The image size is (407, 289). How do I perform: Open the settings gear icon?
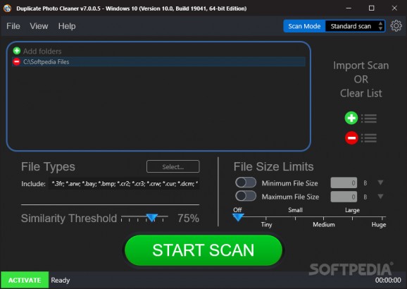[396, 26]
